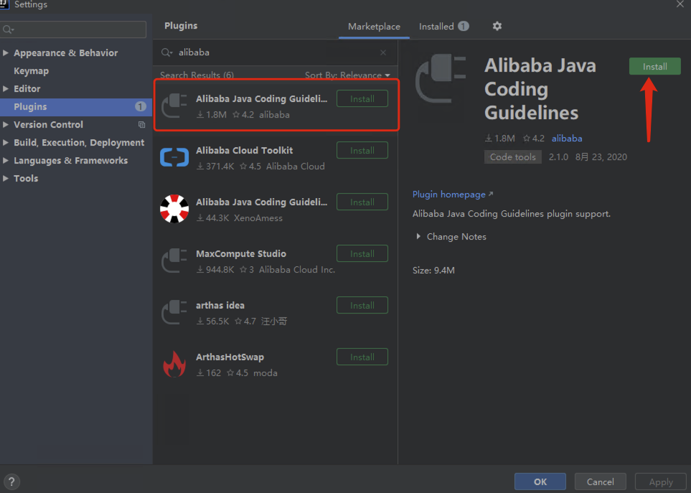Install MaxCompute Studio plugin

(x=362, y=253)
